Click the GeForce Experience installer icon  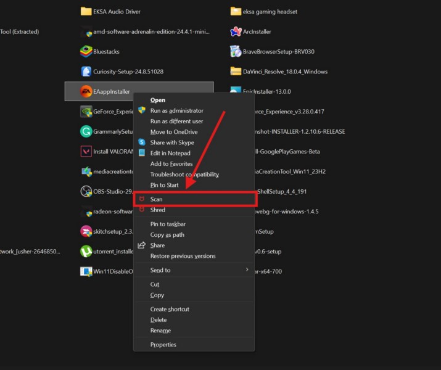click(x=86, y=112)
